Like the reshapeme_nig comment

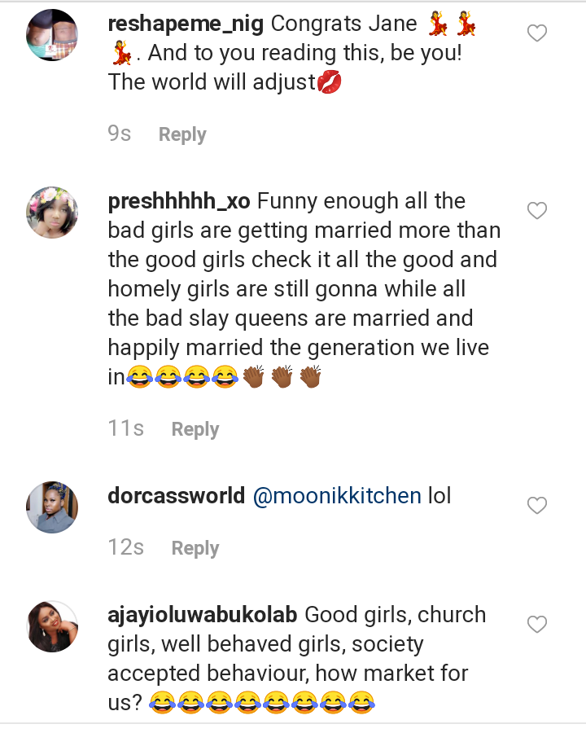pyautogui.click(x=537, y=33)
